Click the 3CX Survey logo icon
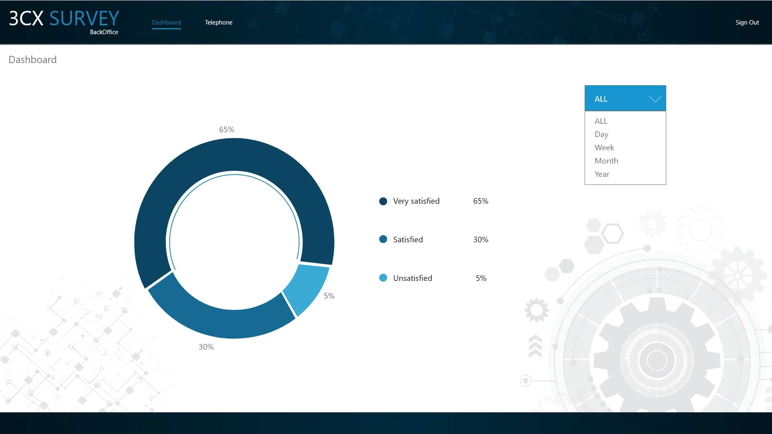 (63, 22)
